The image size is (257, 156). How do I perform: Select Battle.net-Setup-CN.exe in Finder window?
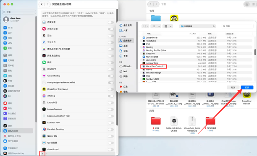pyautogui.click(x=174, y=124)
